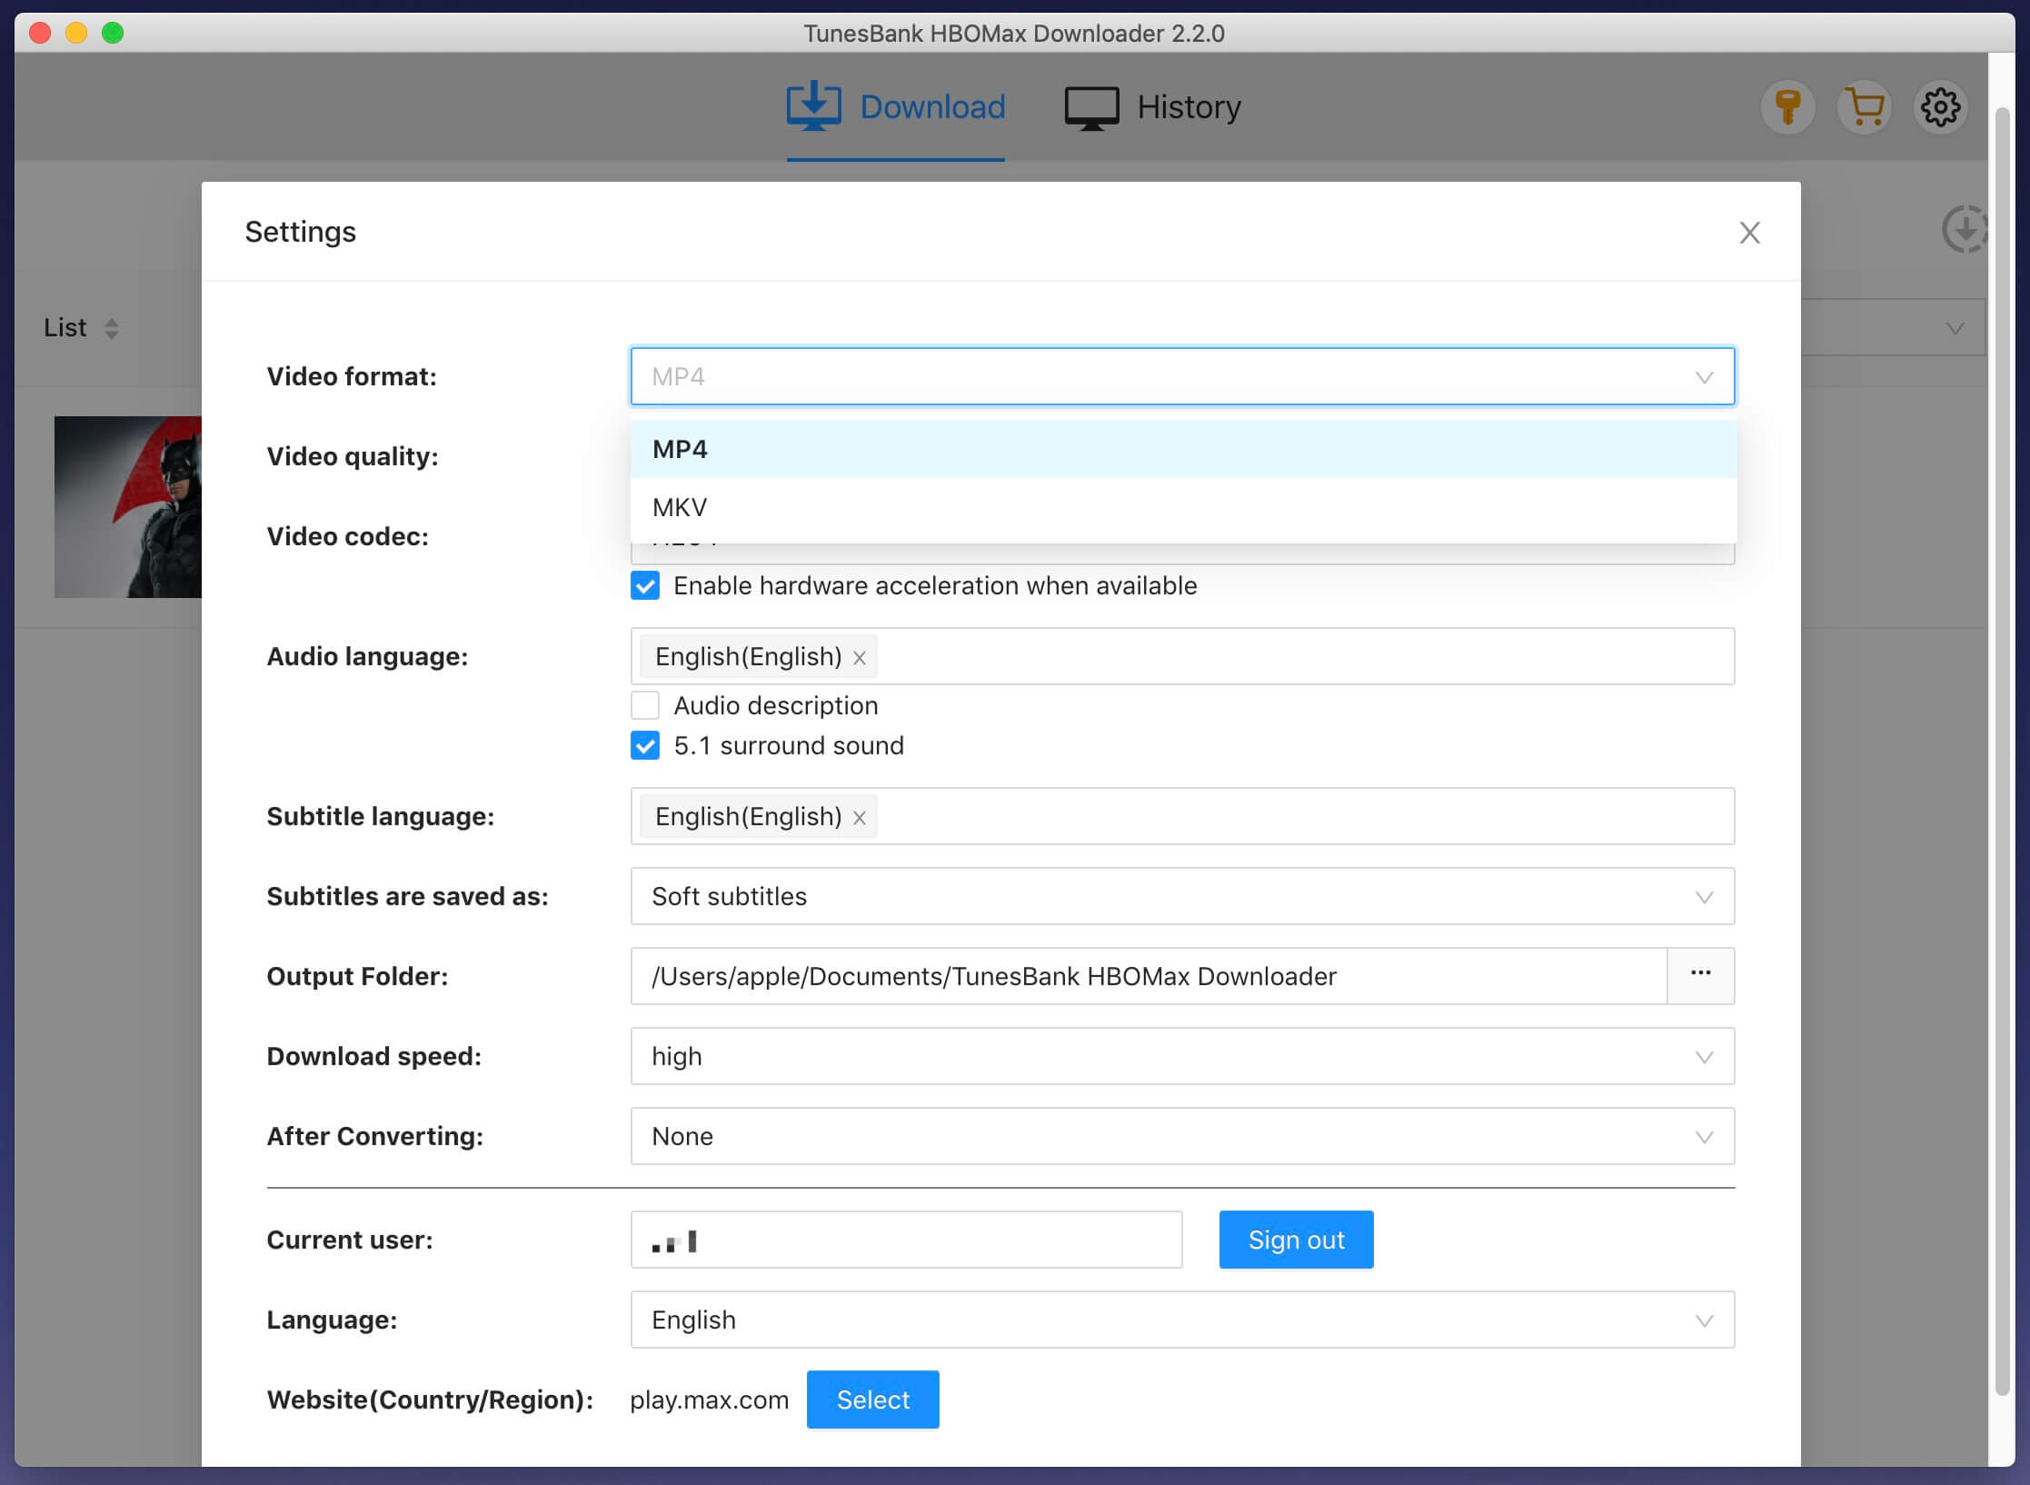2030x1485 pixels.
Task: Disable hardware acceleration checkbox
Action: coord(644,585)
